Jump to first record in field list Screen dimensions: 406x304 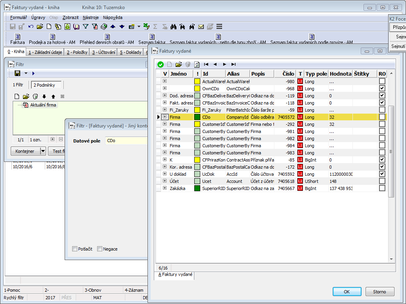pyautogui.click(x=206, y=65)
